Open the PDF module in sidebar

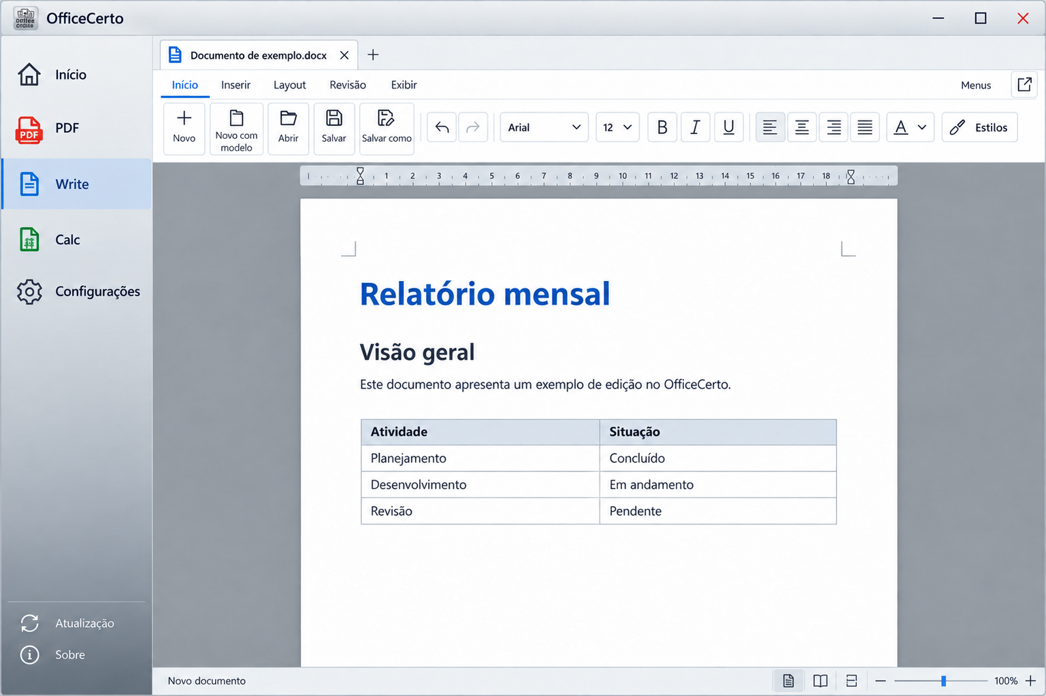(76, 128)
